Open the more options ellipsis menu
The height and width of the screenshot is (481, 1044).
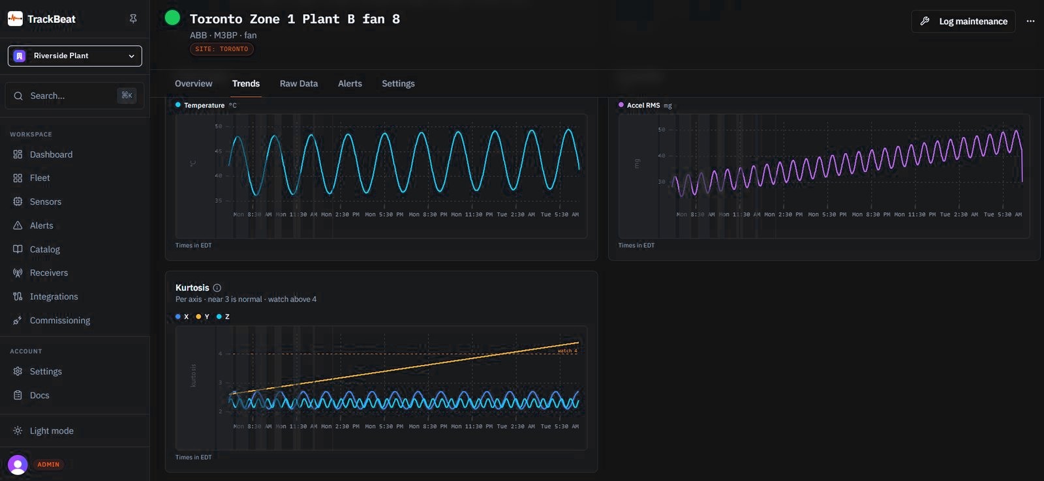[x=1030, y=22]
